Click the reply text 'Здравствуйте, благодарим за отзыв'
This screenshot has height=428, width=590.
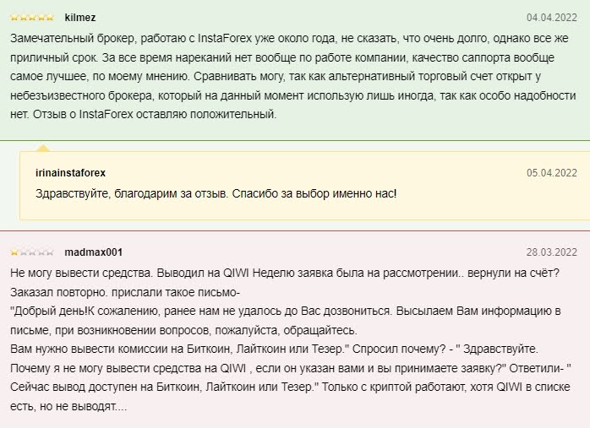[x=132, y=194]
